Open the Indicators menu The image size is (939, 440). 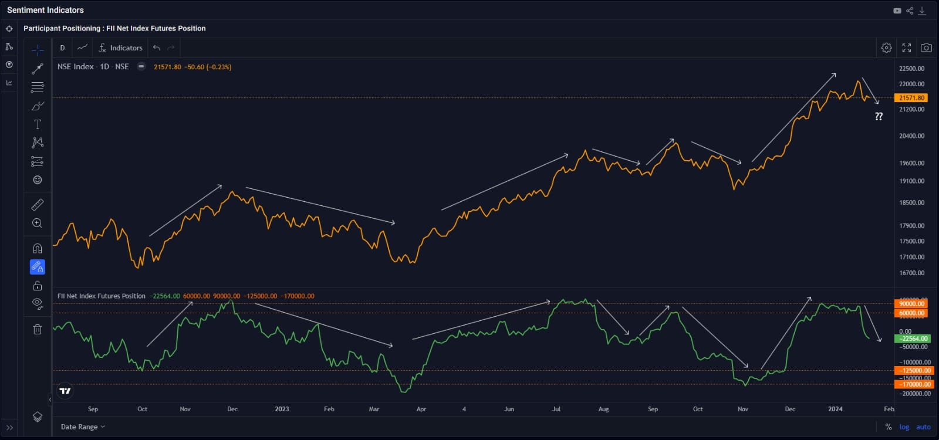pos(120,48)
